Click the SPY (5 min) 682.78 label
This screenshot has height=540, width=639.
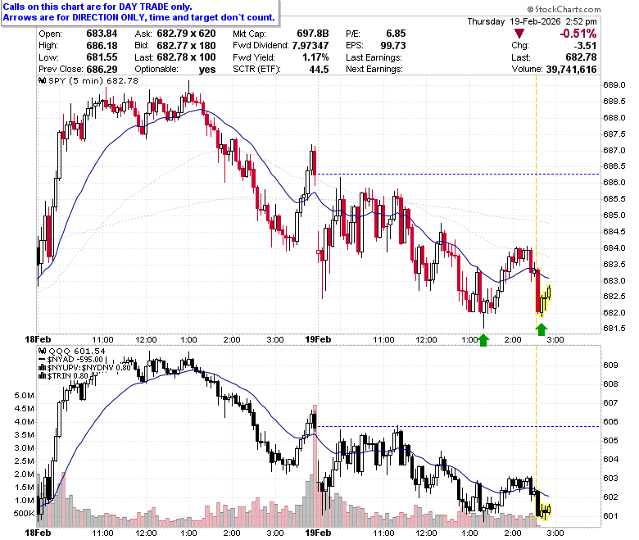click(93, 80)
